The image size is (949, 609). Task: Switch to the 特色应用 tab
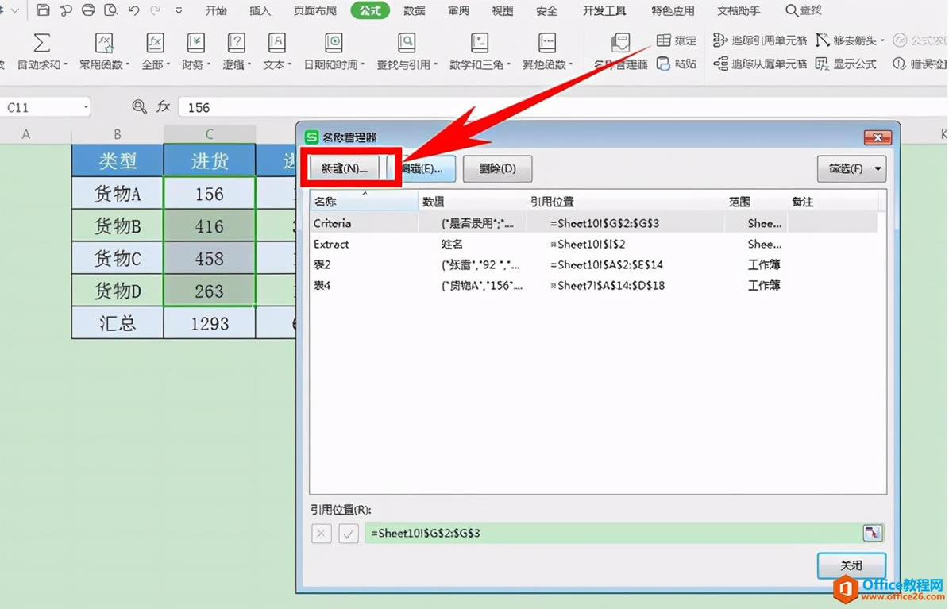coord(673,10)
